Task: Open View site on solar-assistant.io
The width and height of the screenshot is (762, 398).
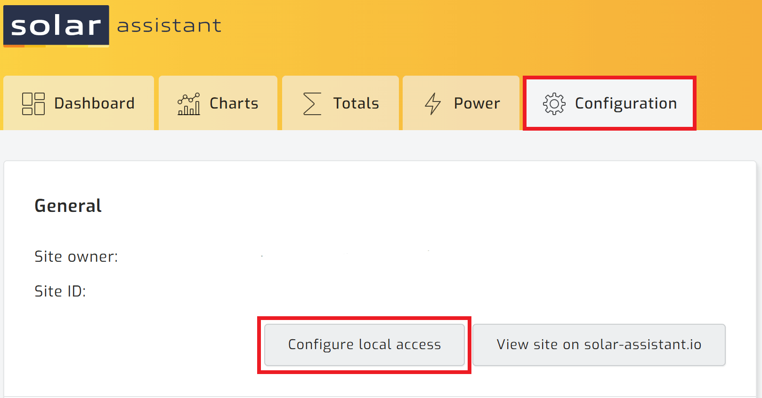Action: click(x=599, y=345)
